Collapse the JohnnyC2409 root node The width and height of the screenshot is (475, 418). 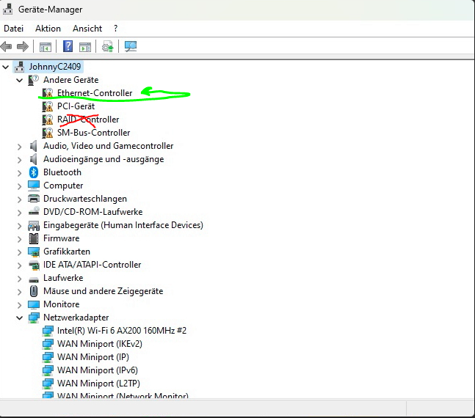point(5,67)
